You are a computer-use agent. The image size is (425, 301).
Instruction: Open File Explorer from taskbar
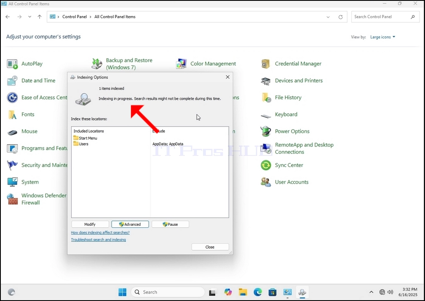(x=243, y=292)
